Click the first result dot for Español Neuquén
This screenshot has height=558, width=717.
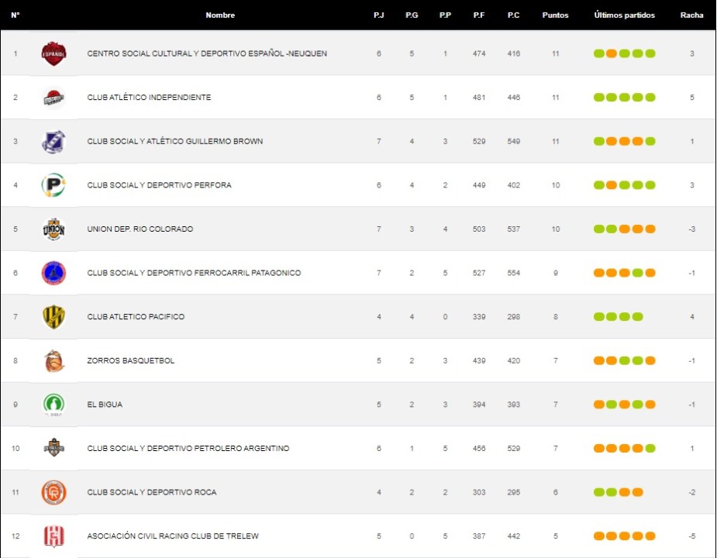(x=599, y=54)
